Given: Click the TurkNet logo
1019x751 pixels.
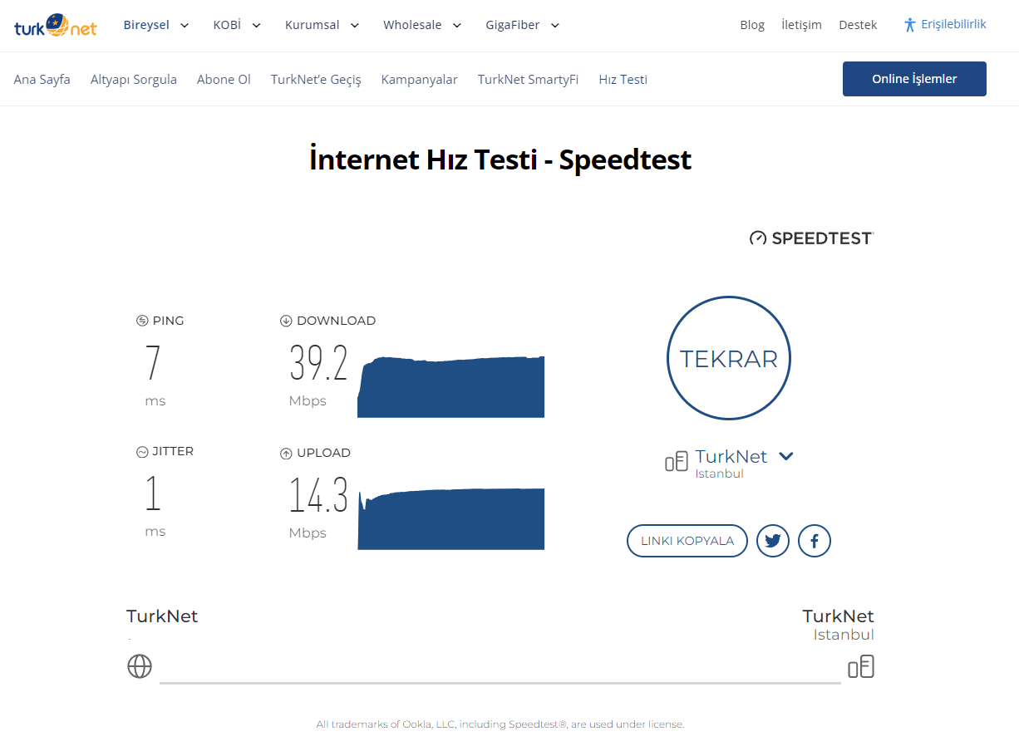Looking at the screenshot, I should [56, 26].
